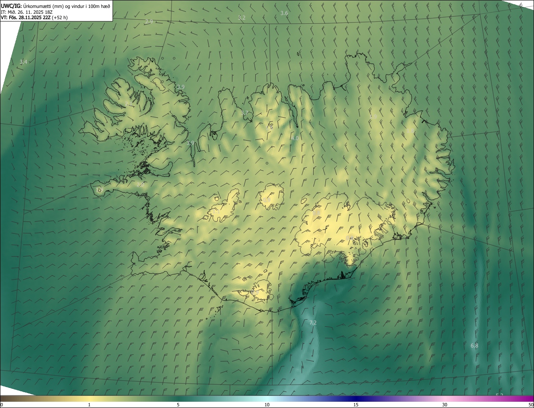Click the 1 tick label on the color scale
This screenshot has width=534, height=408.
tap(89, 405)
